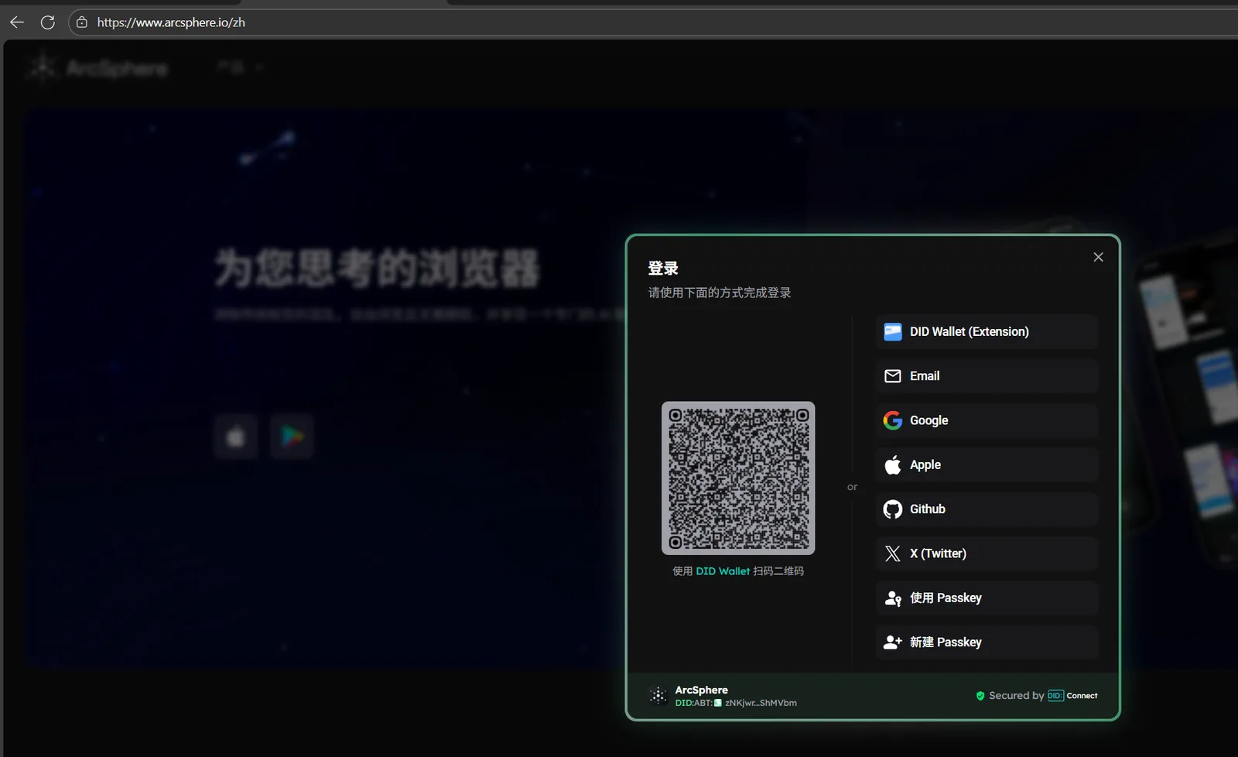Viewport: 1238px width, 757px height.
Task: Open the DID Connect link in footer
Action: tap(1072, 696)
